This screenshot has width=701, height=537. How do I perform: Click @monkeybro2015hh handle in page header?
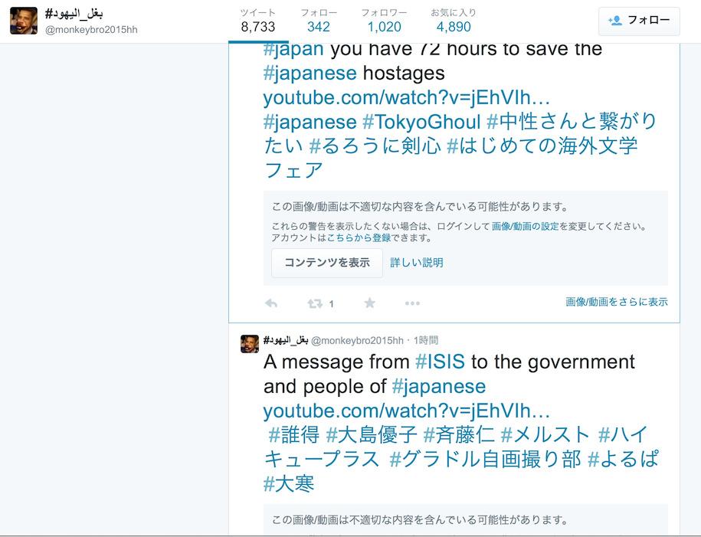coord(91,30)
